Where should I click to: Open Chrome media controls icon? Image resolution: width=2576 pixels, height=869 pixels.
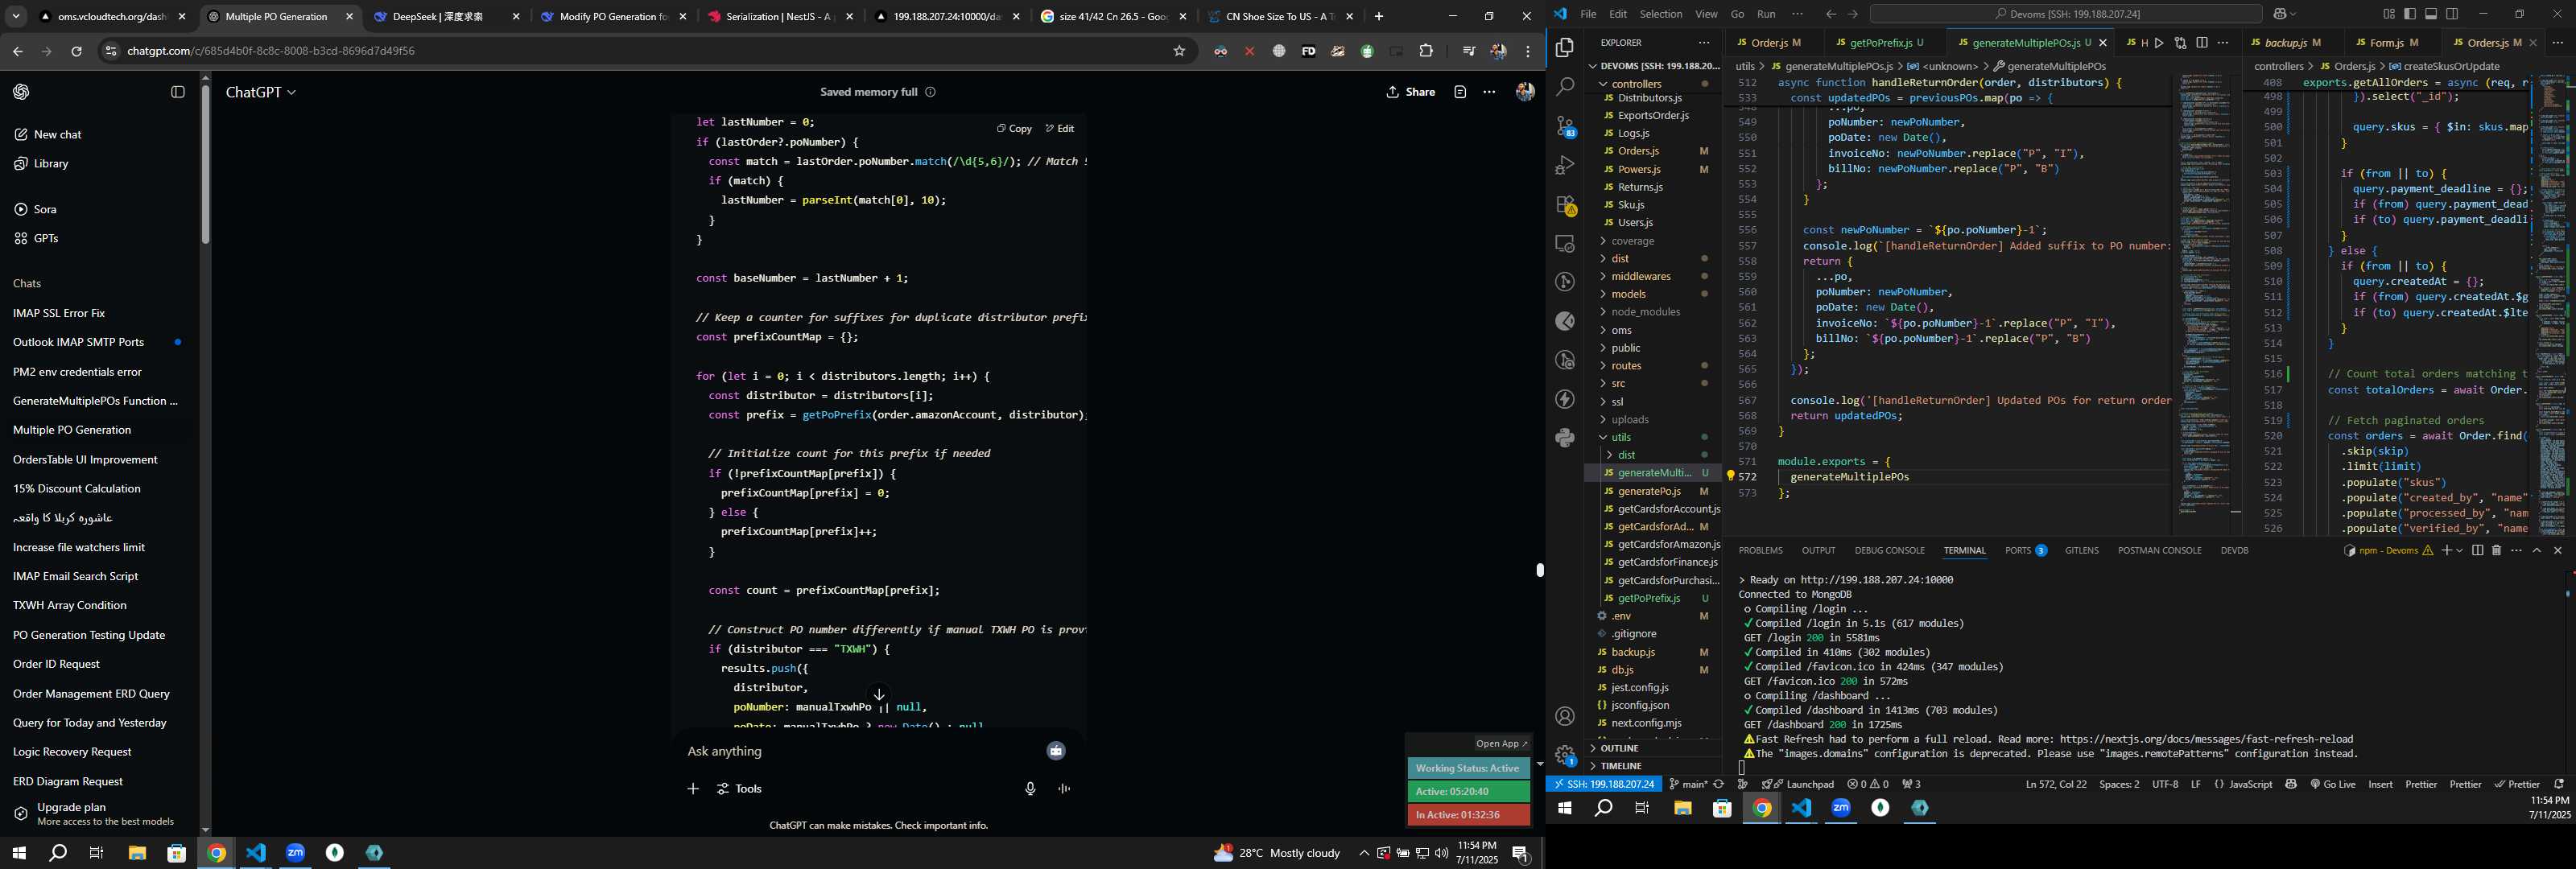coord(1468,51)
